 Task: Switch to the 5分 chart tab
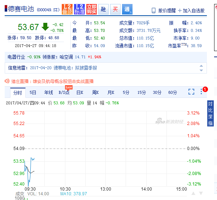pos(126,92)
